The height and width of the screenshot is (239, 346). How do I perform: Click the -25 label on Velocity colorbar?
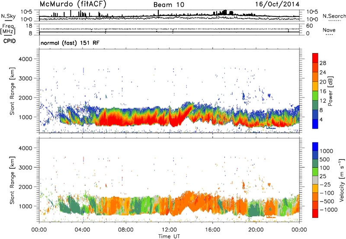[325, 184]
